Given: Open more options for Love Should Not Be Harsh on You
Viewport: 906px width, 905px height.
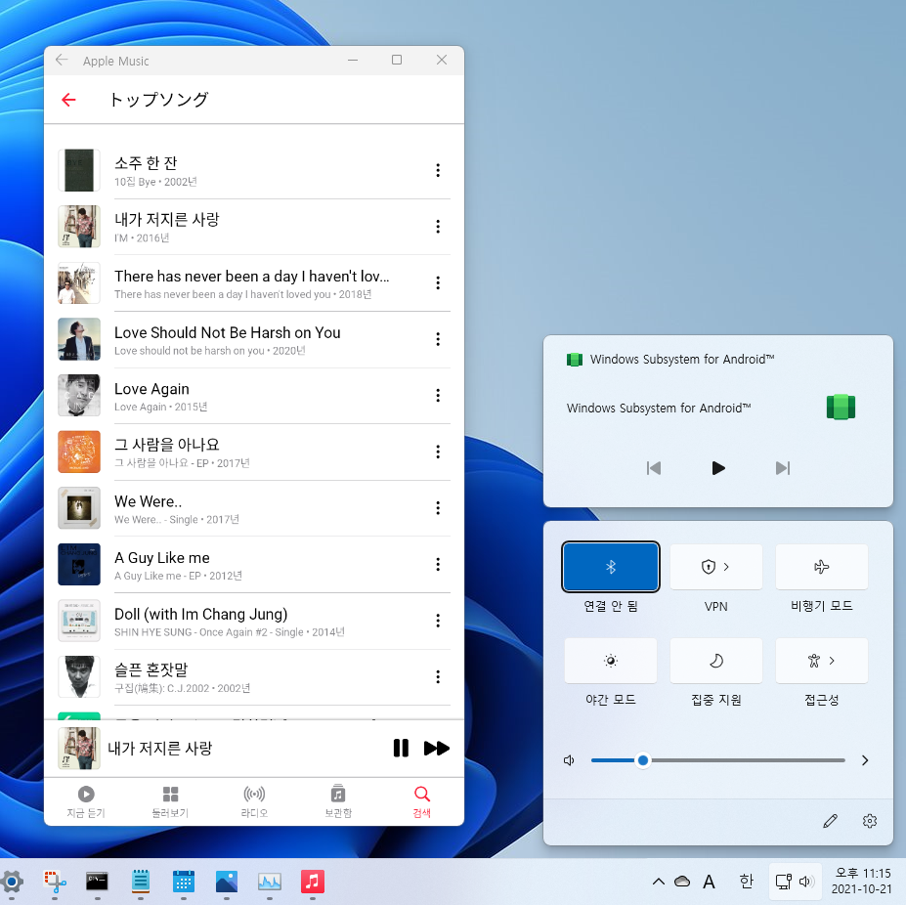Looking at the screenshot, I should (x=438, y=339).
